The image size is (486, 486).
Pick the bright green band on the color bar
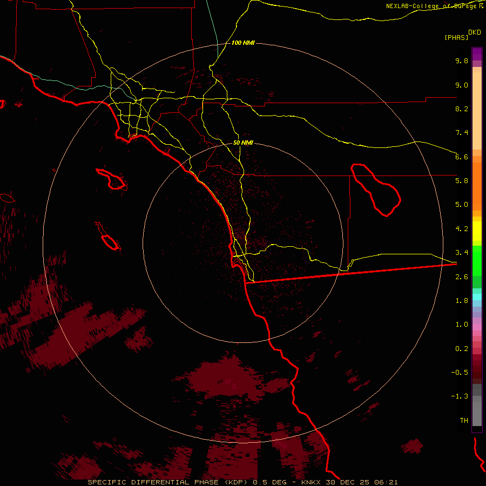pos(477,261)
